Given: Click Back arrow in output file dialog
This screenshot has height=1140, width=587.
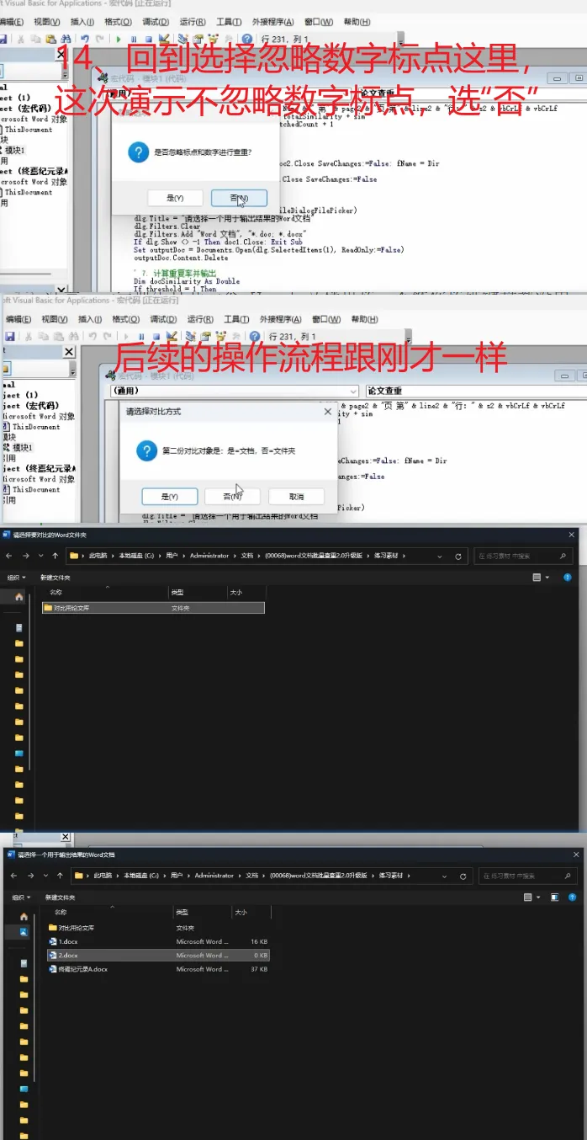Looking at the screenshot, I should click(14, 876).
